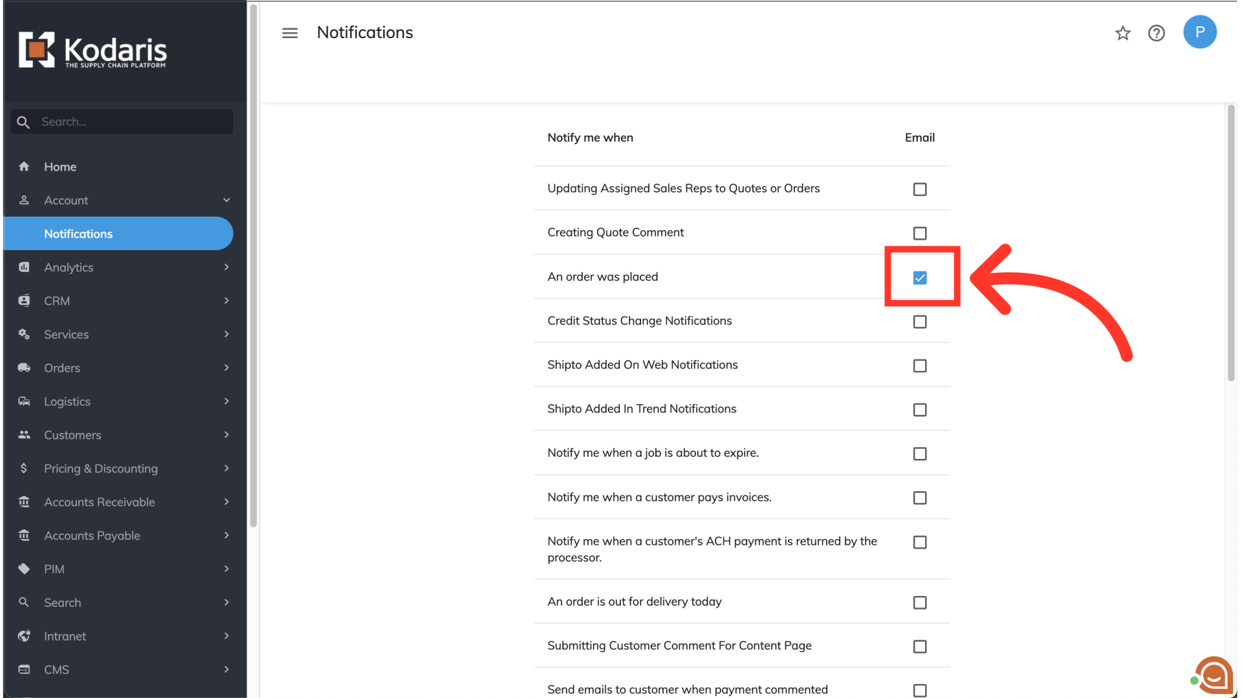Open the help question mark icon
This screenshot has height=698, width=1242.
point(1157,33)
